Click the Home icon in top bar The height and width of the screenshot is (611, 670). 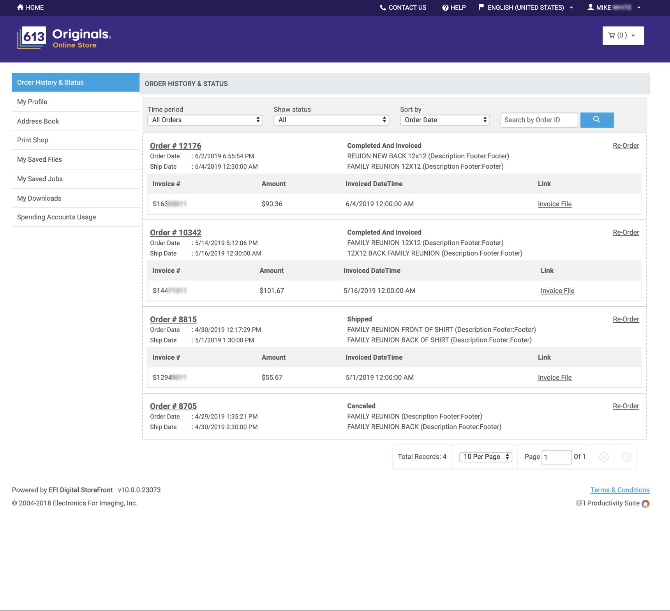[20, 7]
